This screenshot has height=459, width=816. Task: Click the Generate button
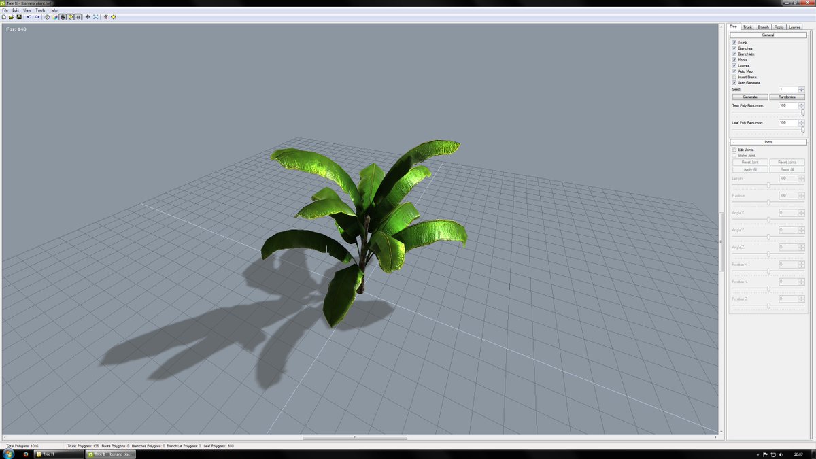(750, 96)
